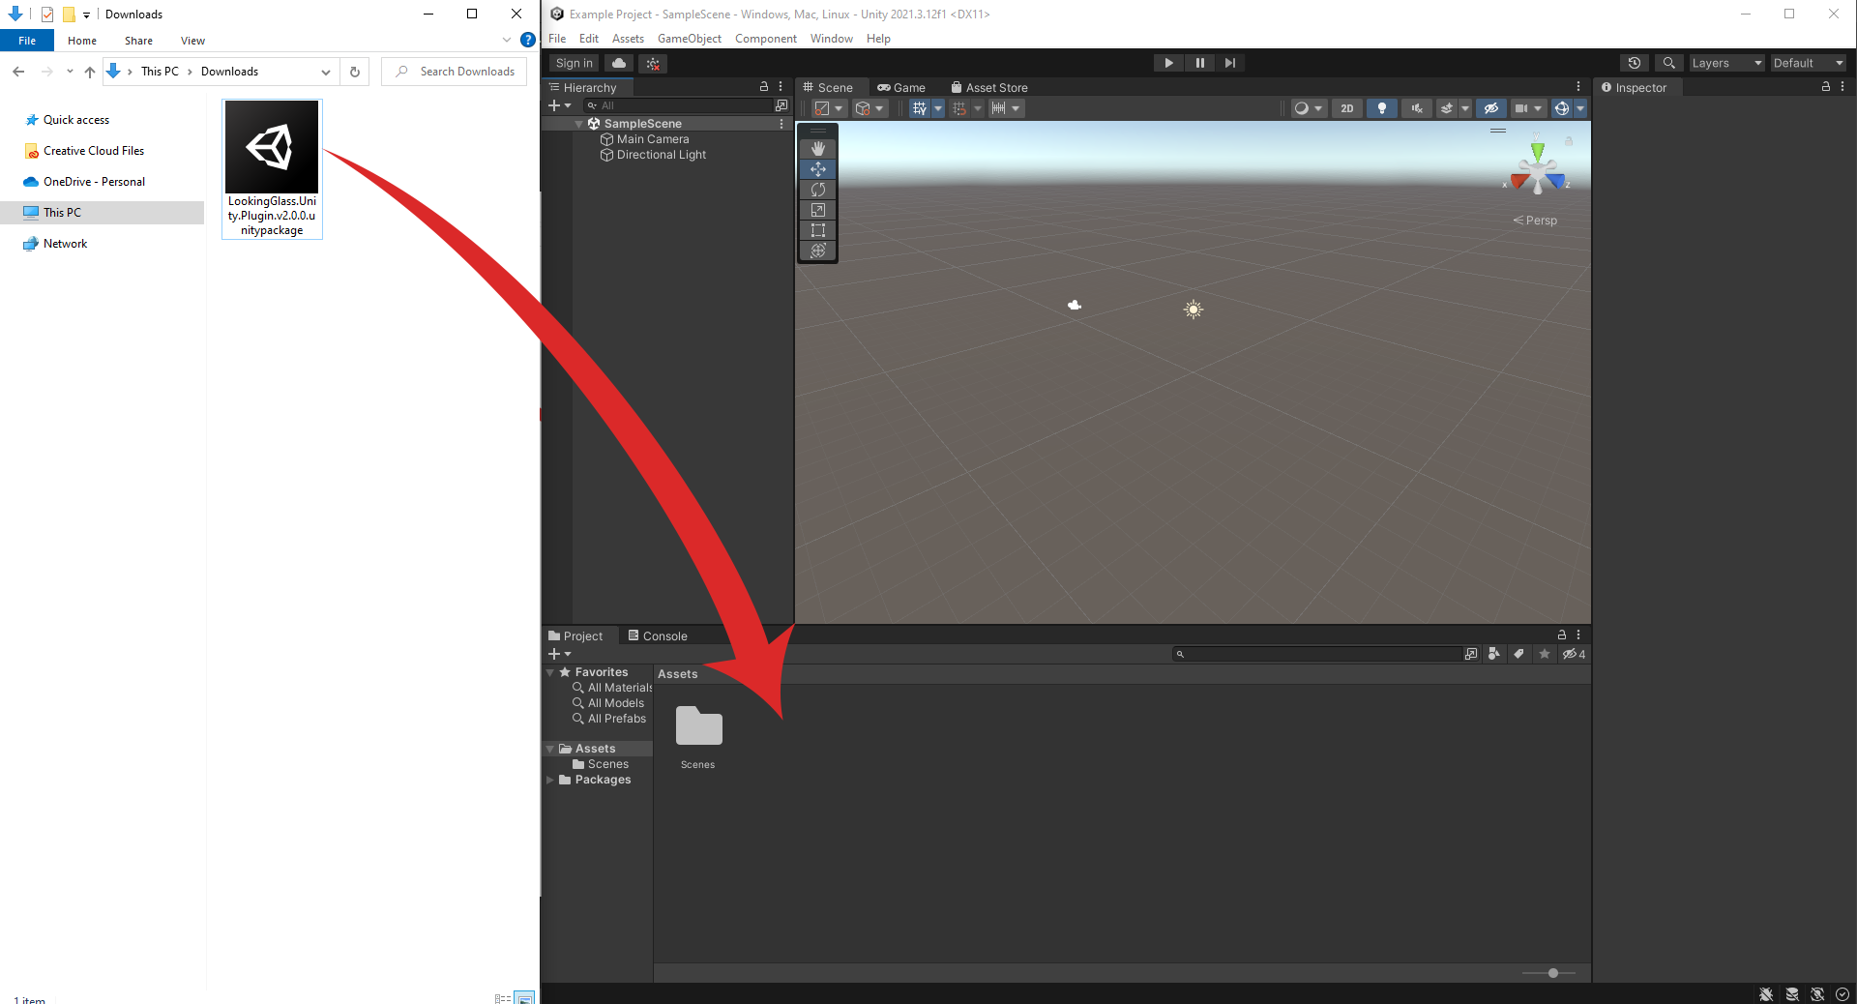Click the Unity search magnifier icon
The width and height of the screenshot is (1857, 1004).
point(1668,63)
